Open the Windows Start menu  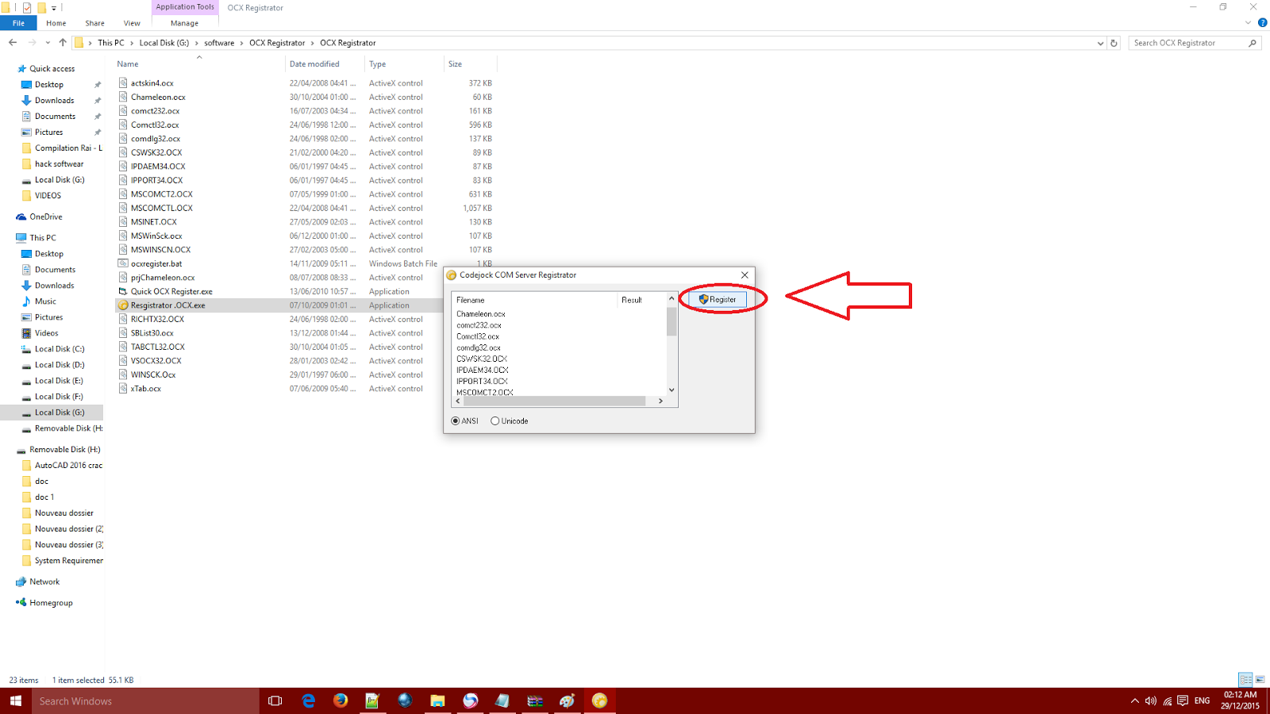tap(16, 701)
